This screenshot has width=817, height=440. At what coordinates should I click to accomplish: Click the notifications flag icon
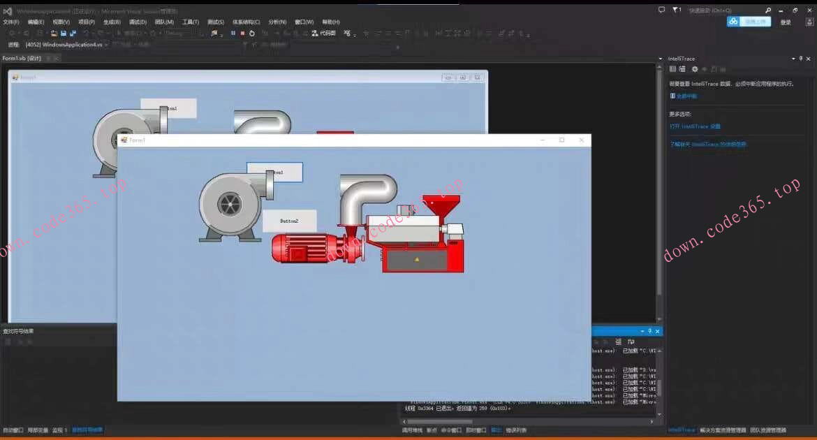tap(675, 10)
